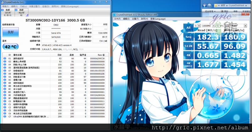Click the blue health status button in CrystalDiskInfo

10,32
